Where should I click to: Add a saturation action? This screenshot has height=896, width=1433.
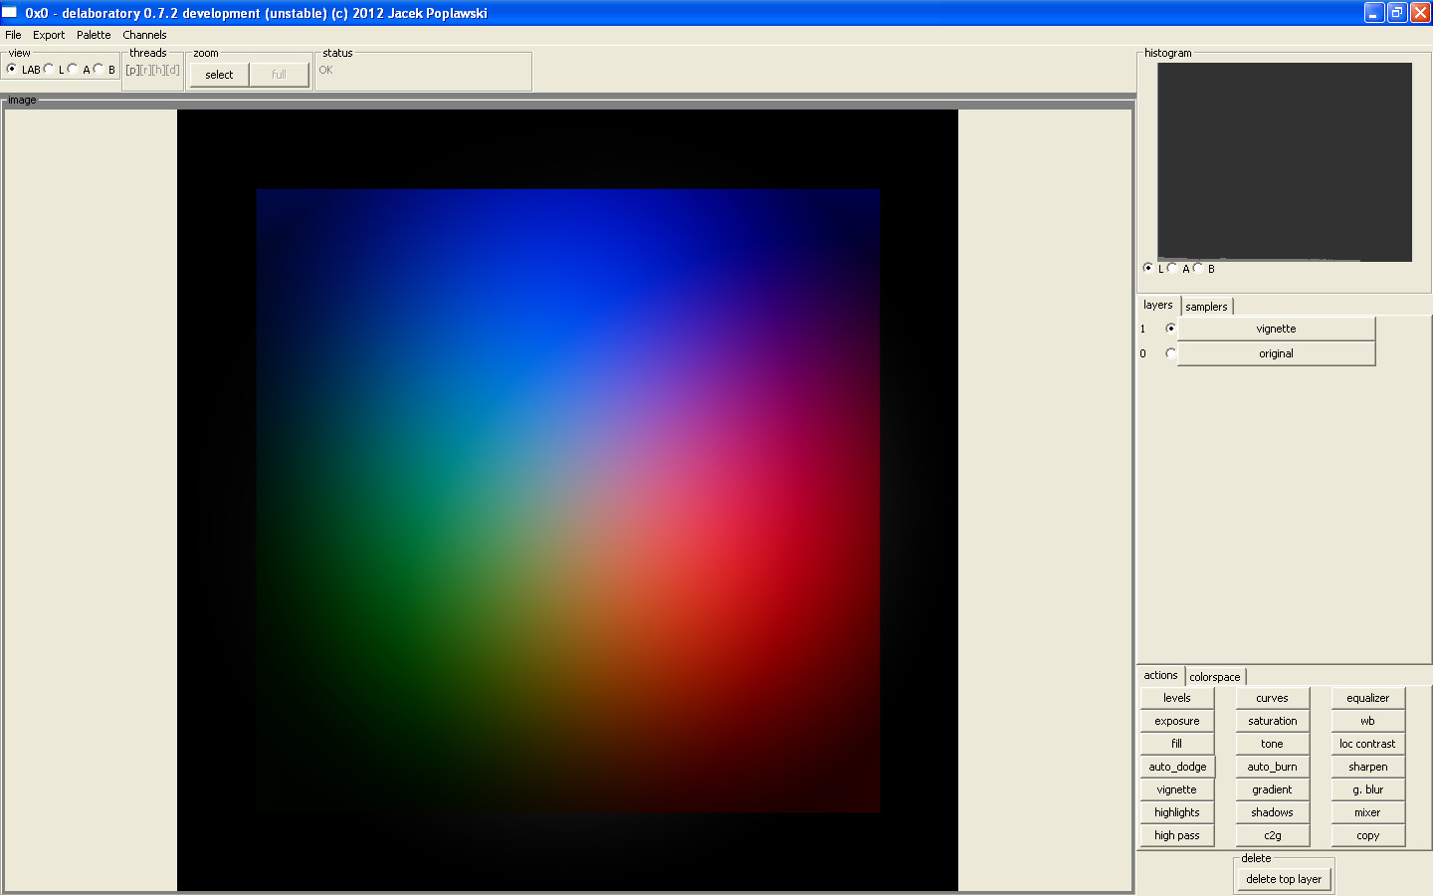(x=1272, y=721)
